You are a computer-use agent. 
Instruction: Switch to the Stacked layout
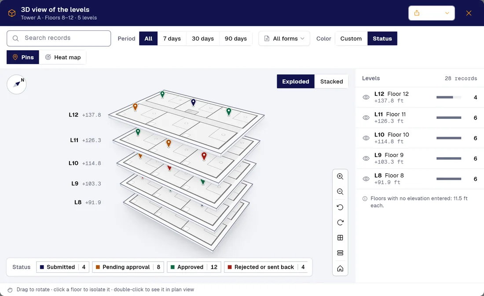(x=331, y=81)
